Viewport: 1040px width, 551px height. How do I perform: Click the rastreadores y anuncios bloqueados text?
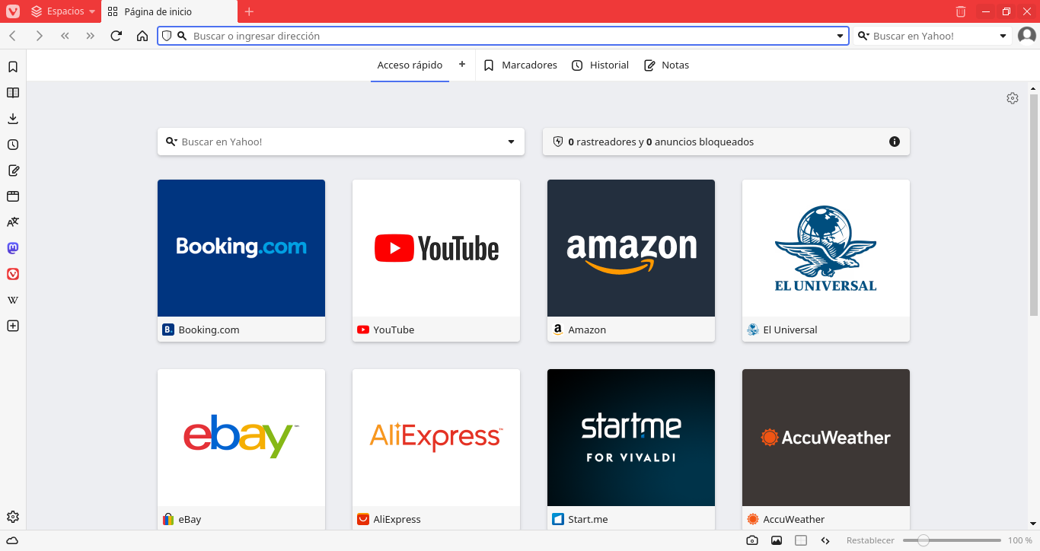click(x=661, y=142)
